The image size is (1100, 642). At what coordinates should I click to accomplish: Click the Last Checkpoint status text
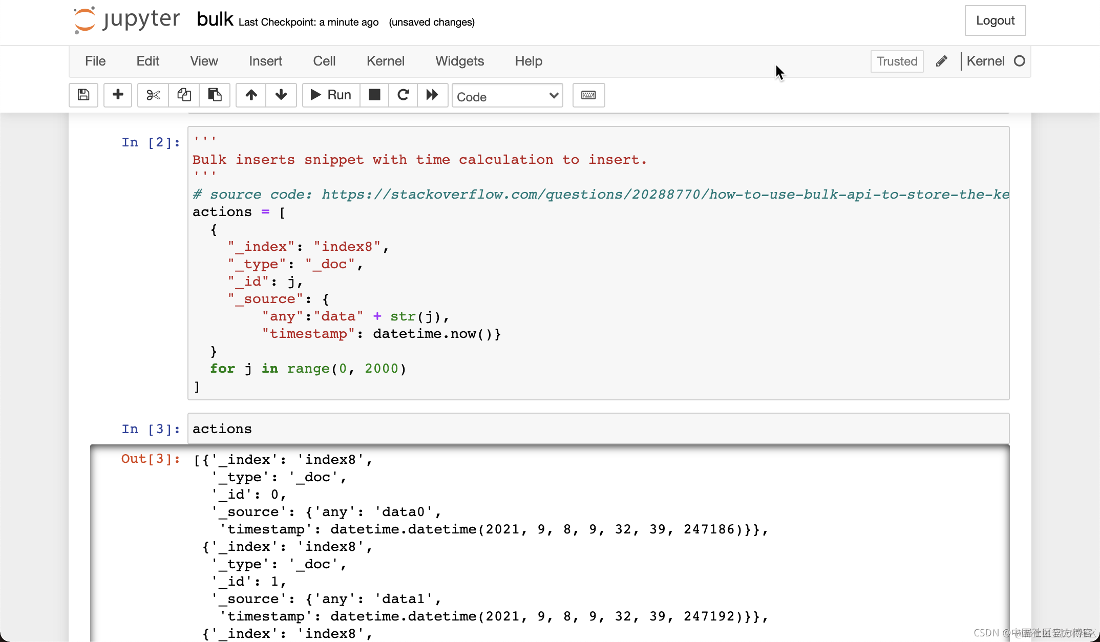pyautogui.click(x=308, y=22)
